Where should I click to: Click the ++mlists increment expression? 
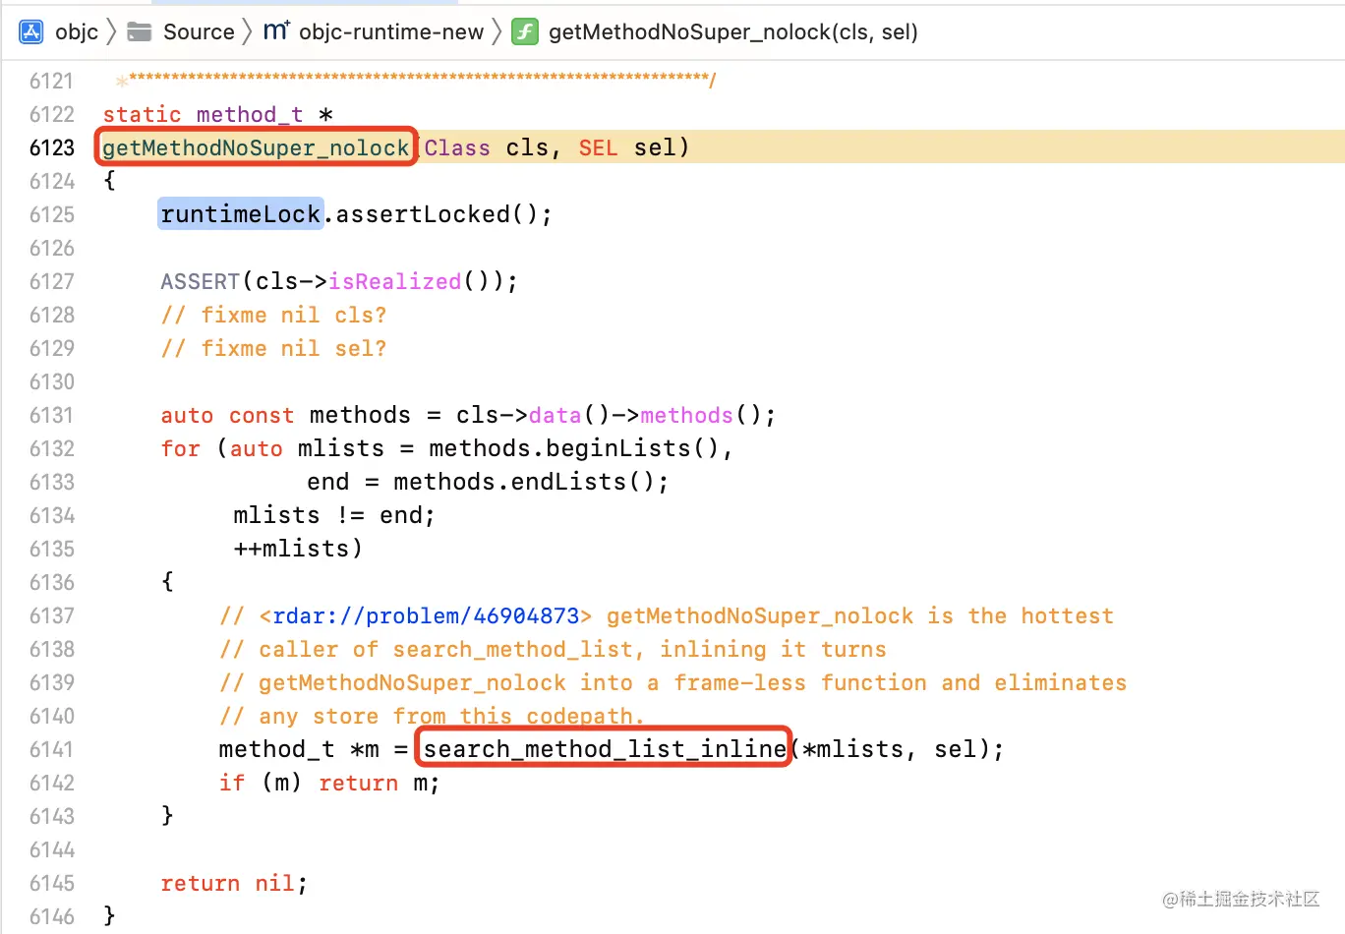(x=297, y=550)
